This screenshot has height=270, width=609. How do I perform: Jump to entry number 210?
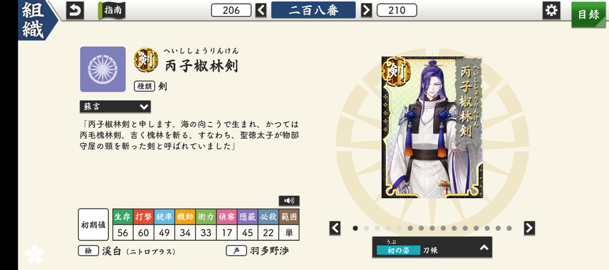397,10
